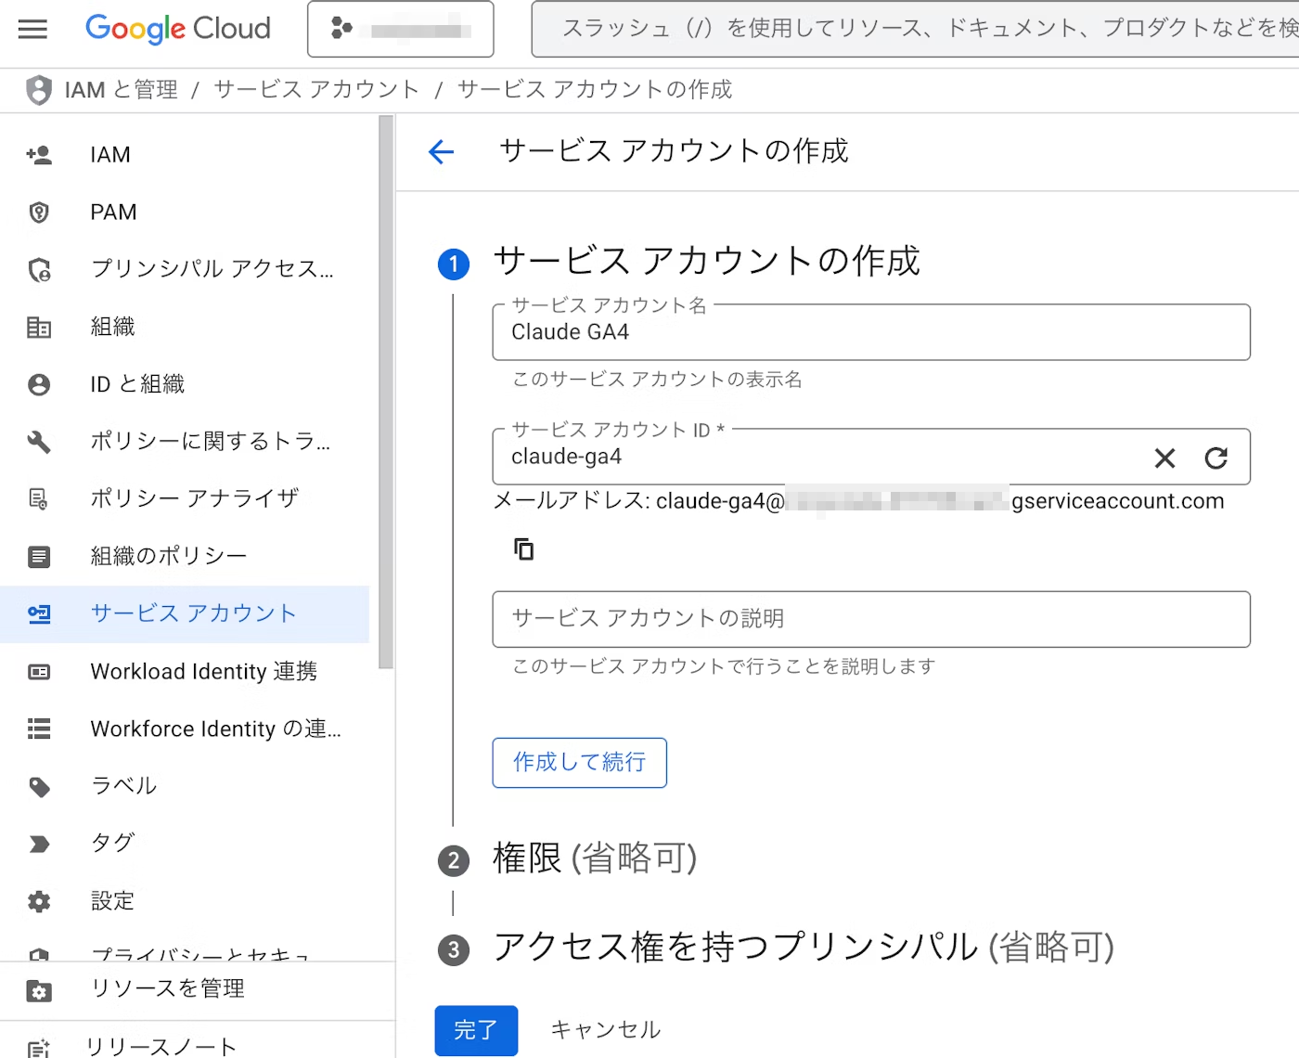Open Workforce Identity の連... item
This screenshot has width=1299, height=1058.
click(215, 729)
